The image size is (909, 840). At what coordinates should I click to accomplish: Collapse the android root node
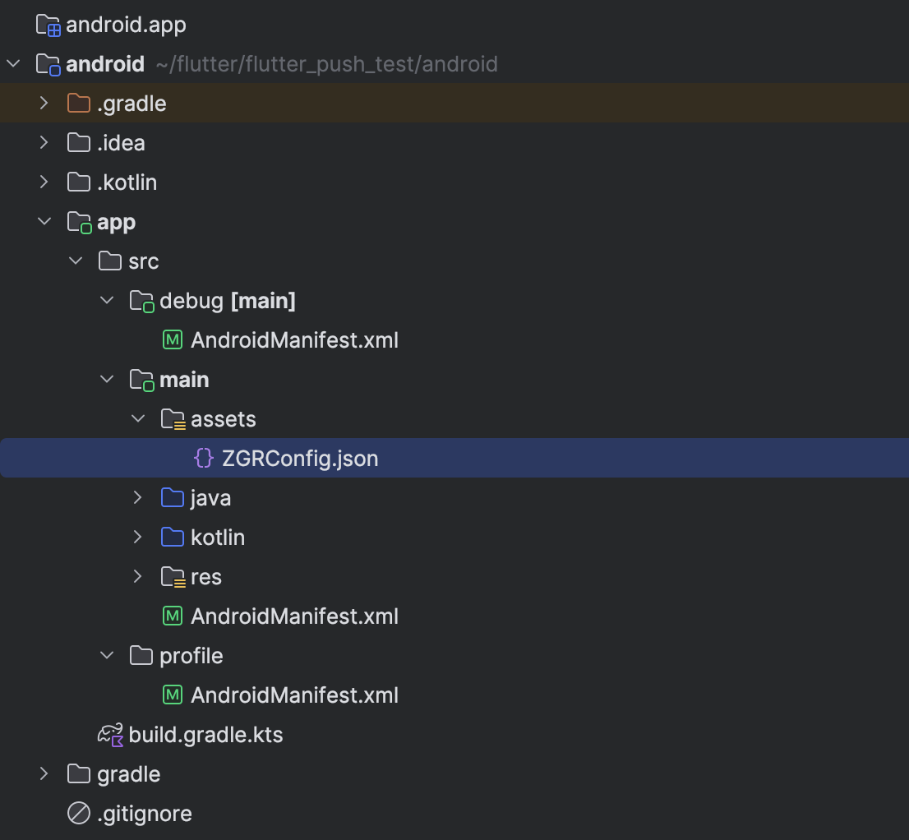pyautogui.click(x=13, y=63)
